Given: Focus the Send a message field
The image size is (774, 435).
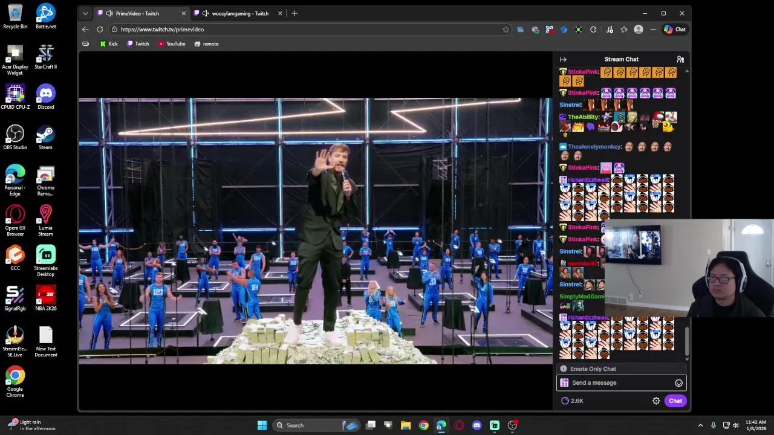Looking at the screenshot, I should (621, 383).
